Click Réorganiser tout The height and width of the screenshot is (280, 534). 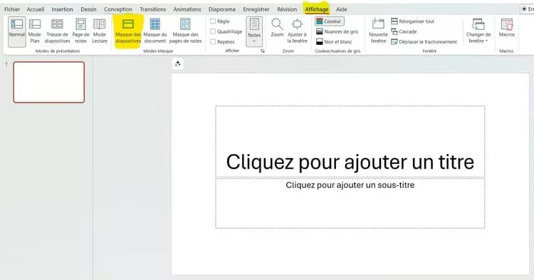click(412, 21)
